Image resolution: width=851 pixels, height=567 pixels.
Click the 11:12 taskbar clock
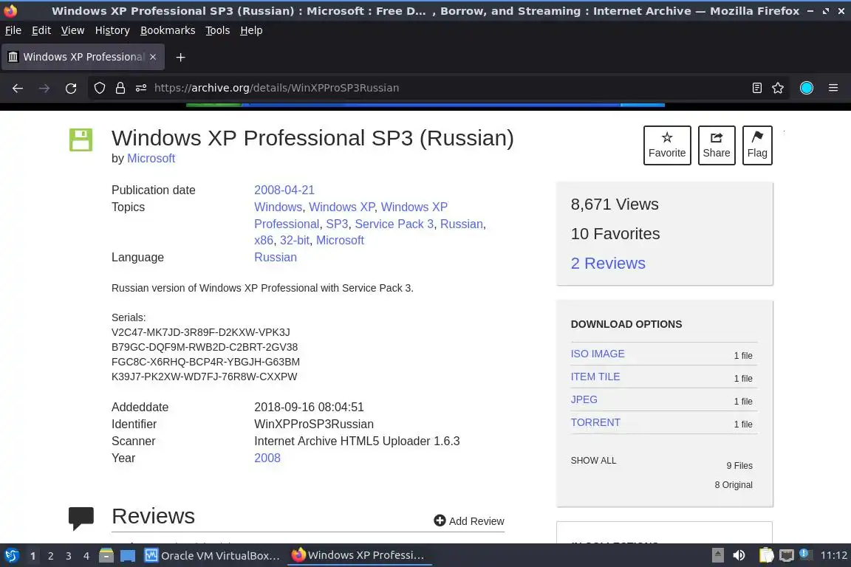click(833, 555)
